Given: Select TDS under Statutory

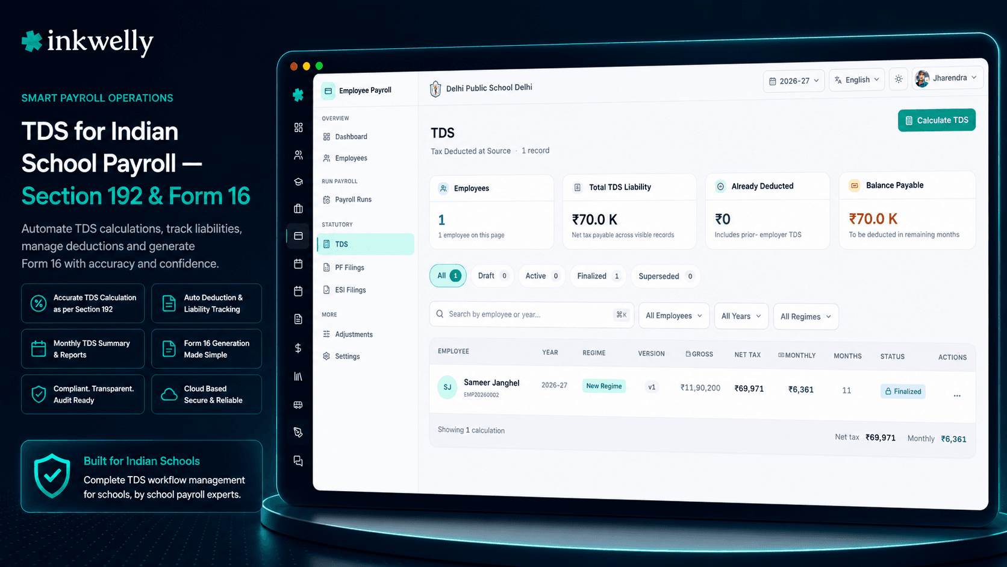Looking at the screenshot, I should point(365,244).
